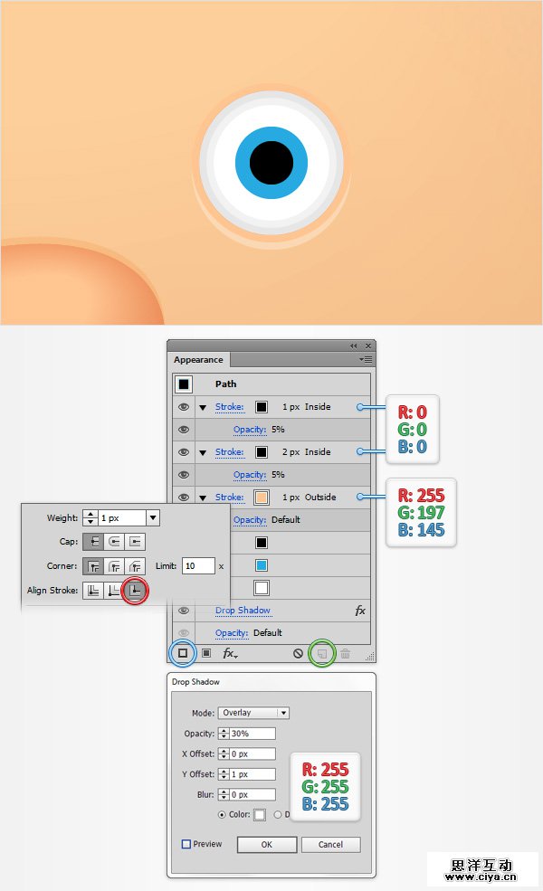The height and width of the screenshot is (891, 543).
Task: Click the Delete Selected Item trash icon
Action: tap(345, 653)
